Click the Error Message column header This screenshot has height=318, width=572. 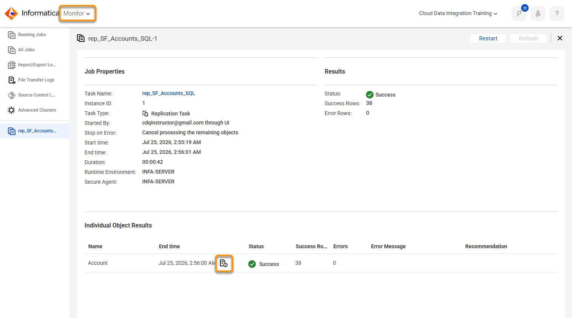click(x=388, y=246)
